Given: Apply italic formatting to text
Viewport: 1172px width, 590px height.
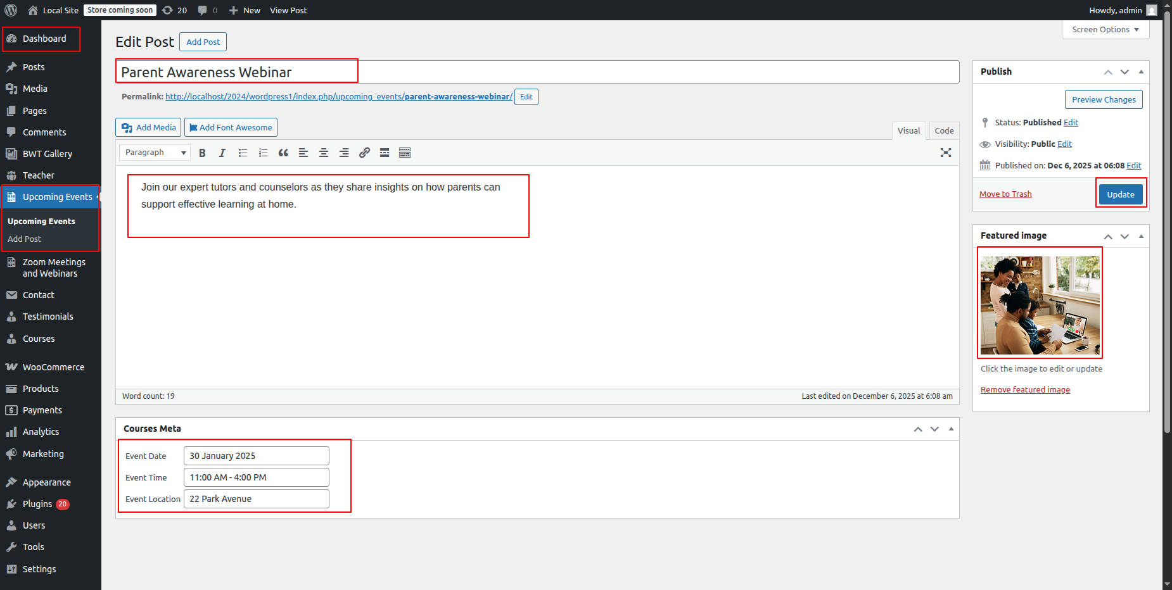Looking at the screenshot, I should tap(222, 153).
